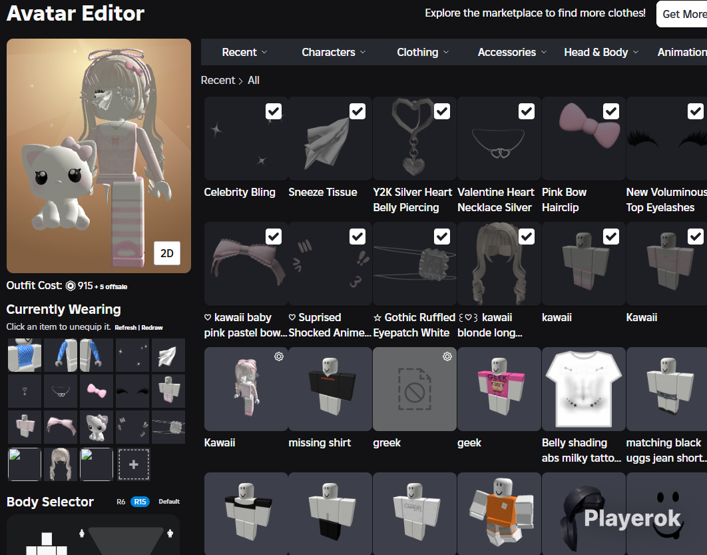This screenshot has height=555, width=707.
Task: Click the large body size figure icon
Action: coord(170,534)
